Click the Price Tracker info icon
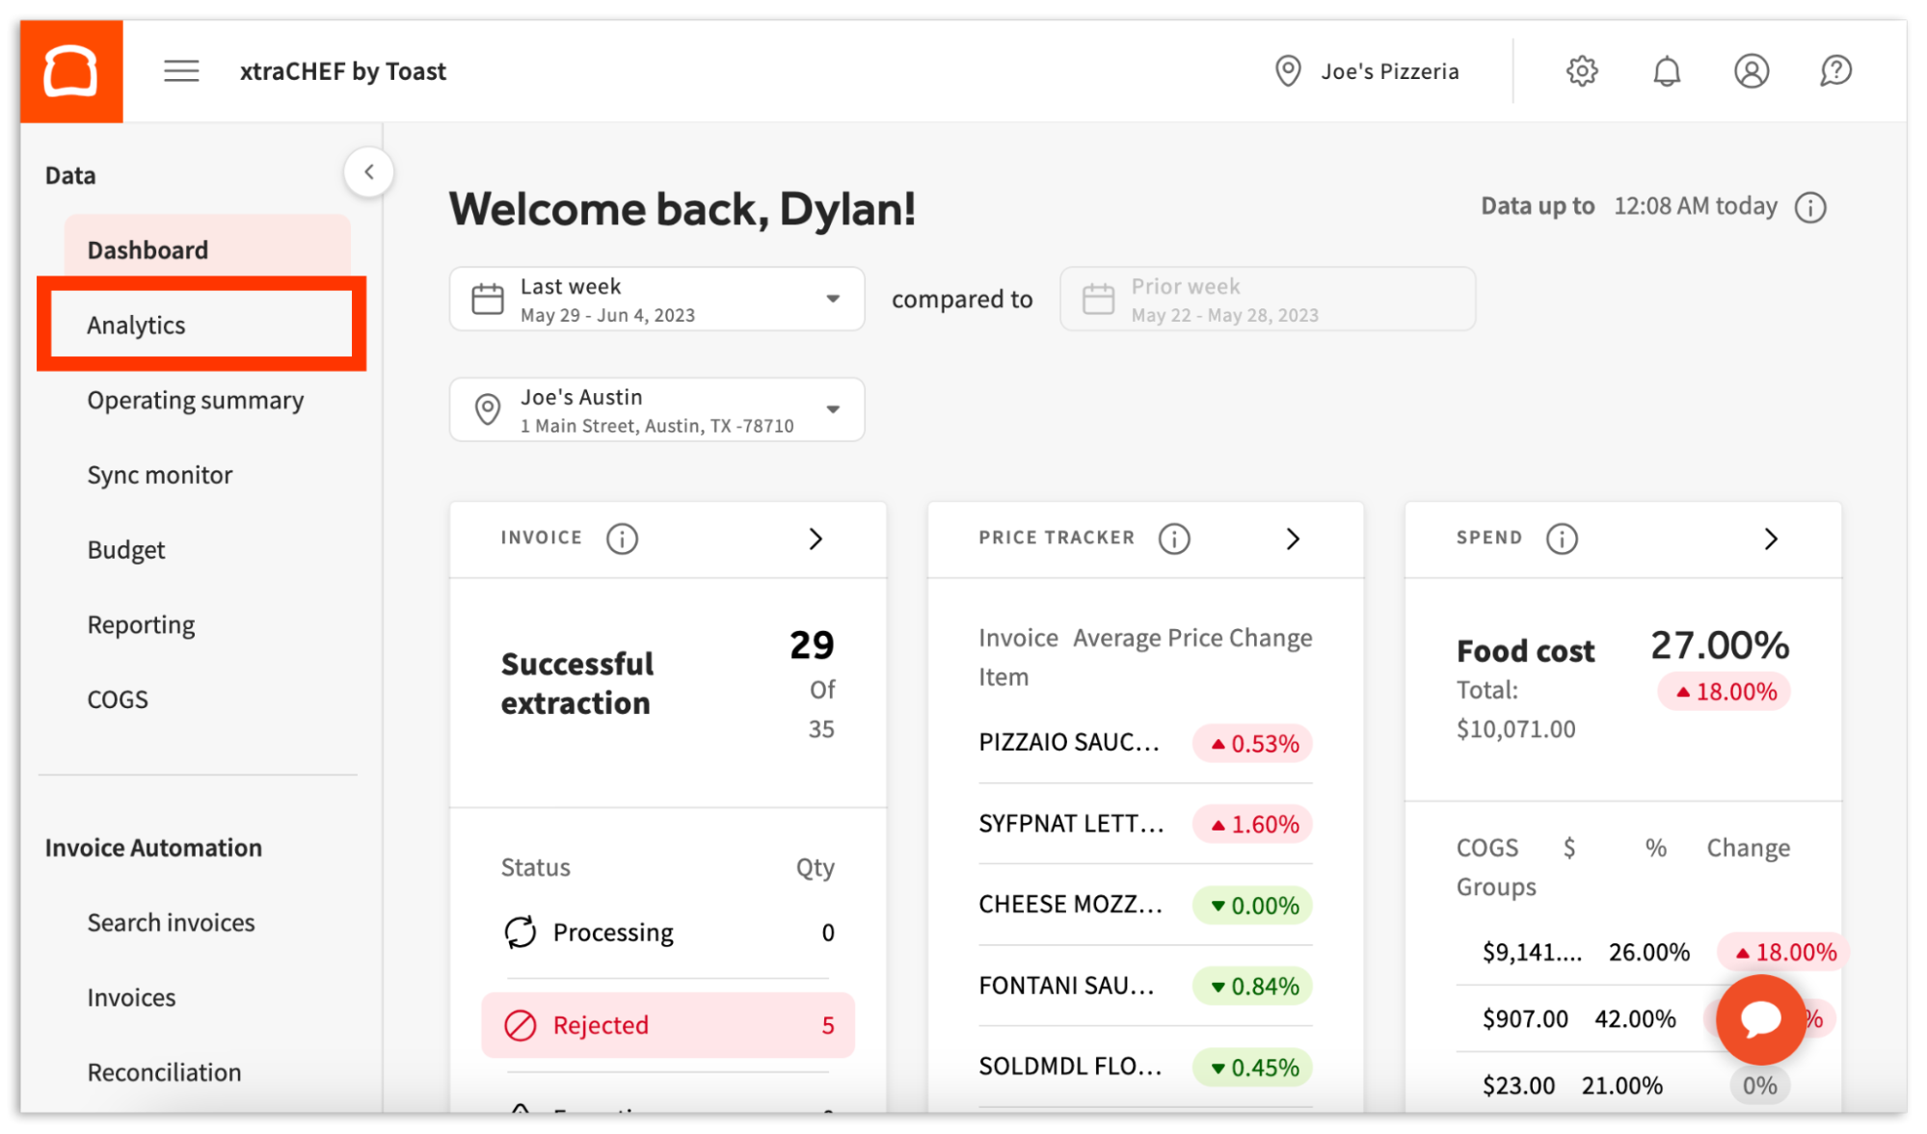The height and width of the screenshot is (1134, 1927). click(x=1174, y=539)
